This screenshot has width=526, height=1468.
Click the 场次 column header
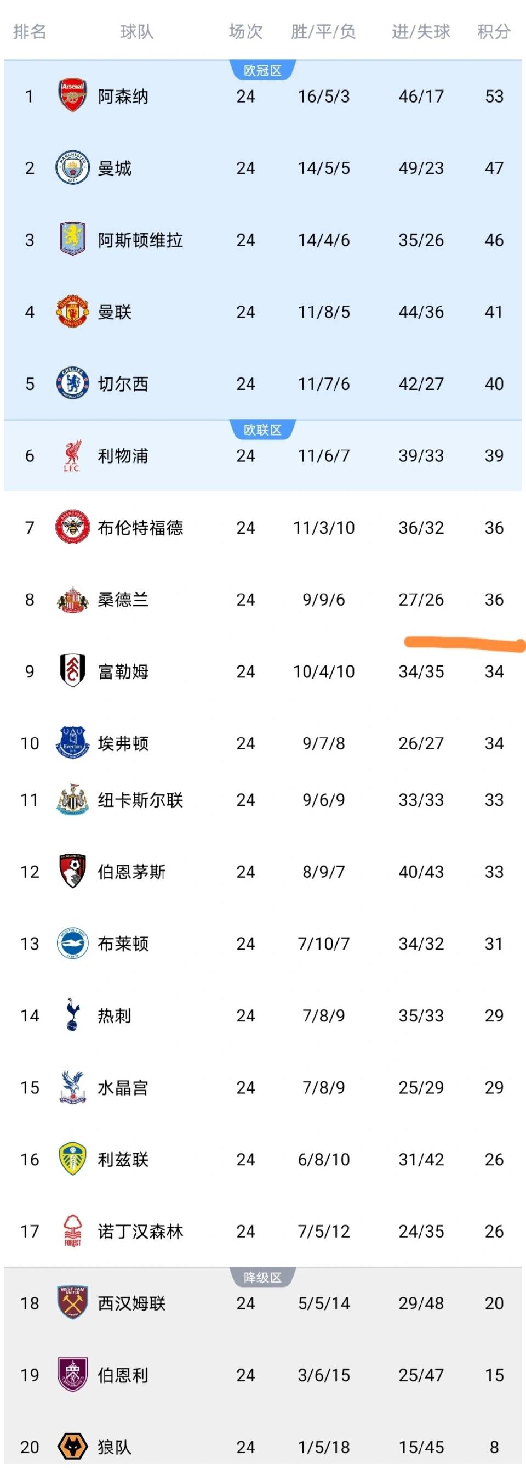pyautogui.click(x=245, y=31)
